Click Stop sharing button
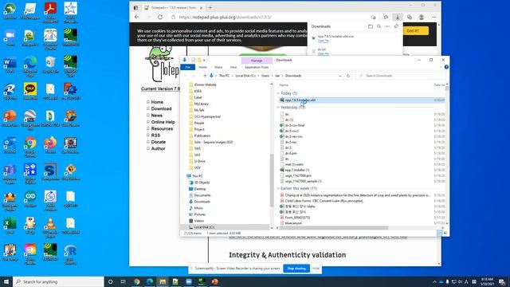 [296, 269]
